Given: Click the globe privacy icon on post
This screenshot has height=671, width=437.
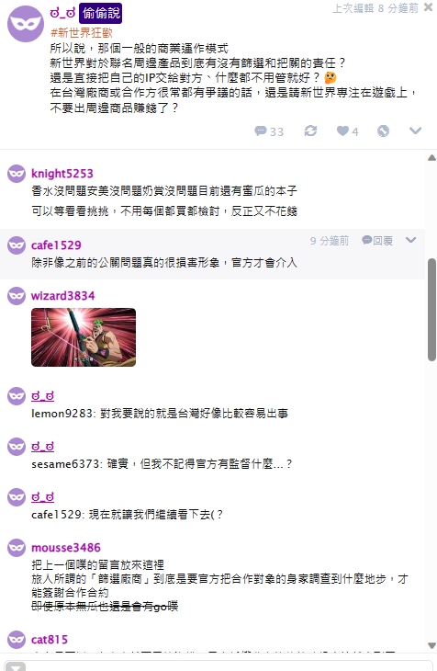Looking at the screenshot, I should point(383,131).
